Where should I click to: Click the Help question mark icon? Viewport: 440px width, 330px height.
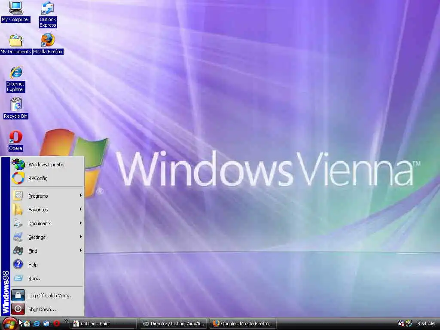18,264
